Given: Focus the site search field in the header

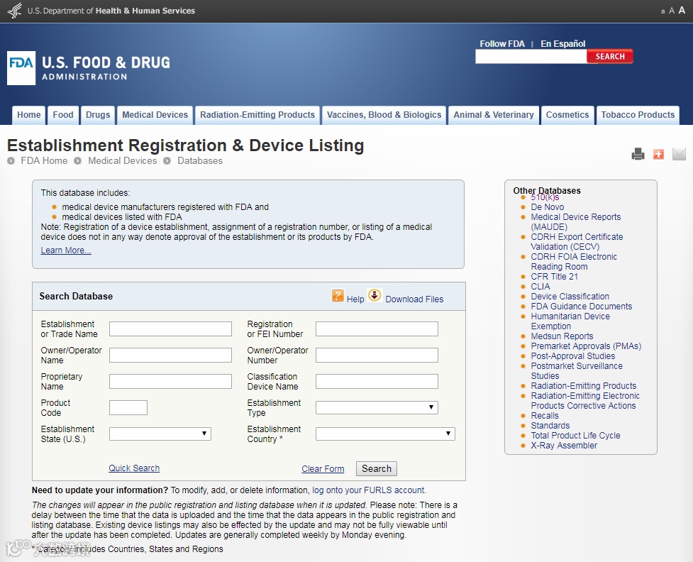Looking at the screenshot, I should (531, 57).
